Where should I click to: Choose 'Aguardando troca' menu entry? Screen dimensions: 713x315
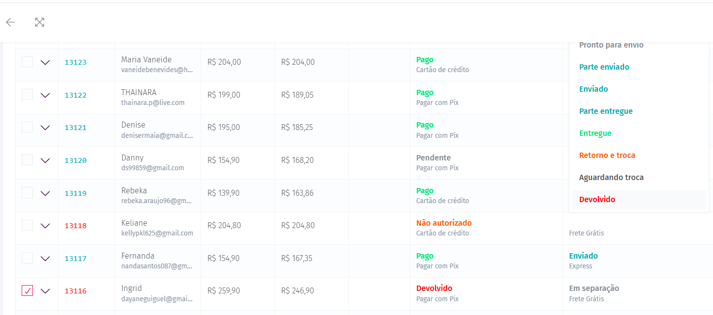point(611,178)
